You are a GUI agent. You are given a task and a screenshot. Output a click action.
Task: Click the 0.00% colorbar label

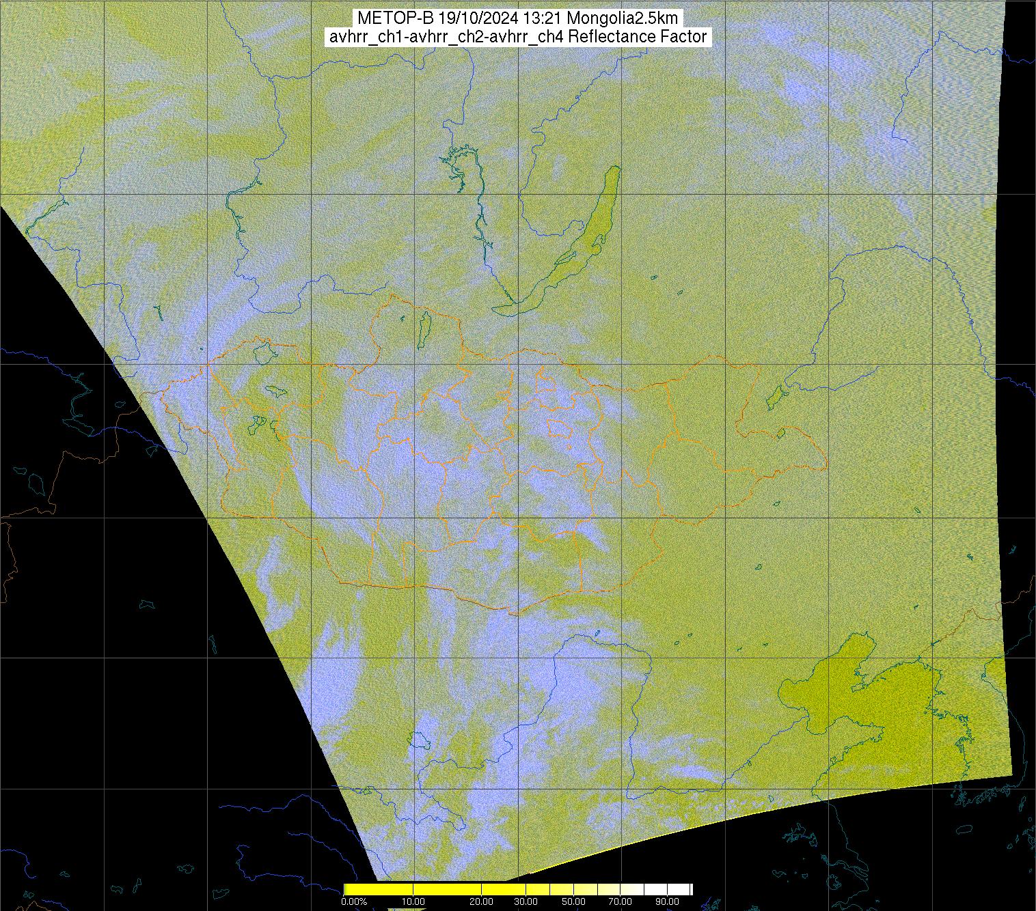point(353,902)
